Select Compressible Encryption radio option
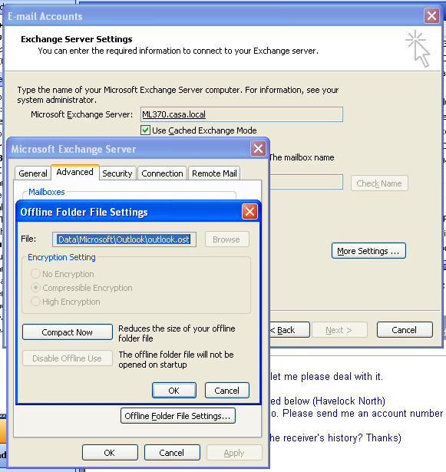This screenshot has width=446, height=472. pyautogui.click(x=35, y=288)
